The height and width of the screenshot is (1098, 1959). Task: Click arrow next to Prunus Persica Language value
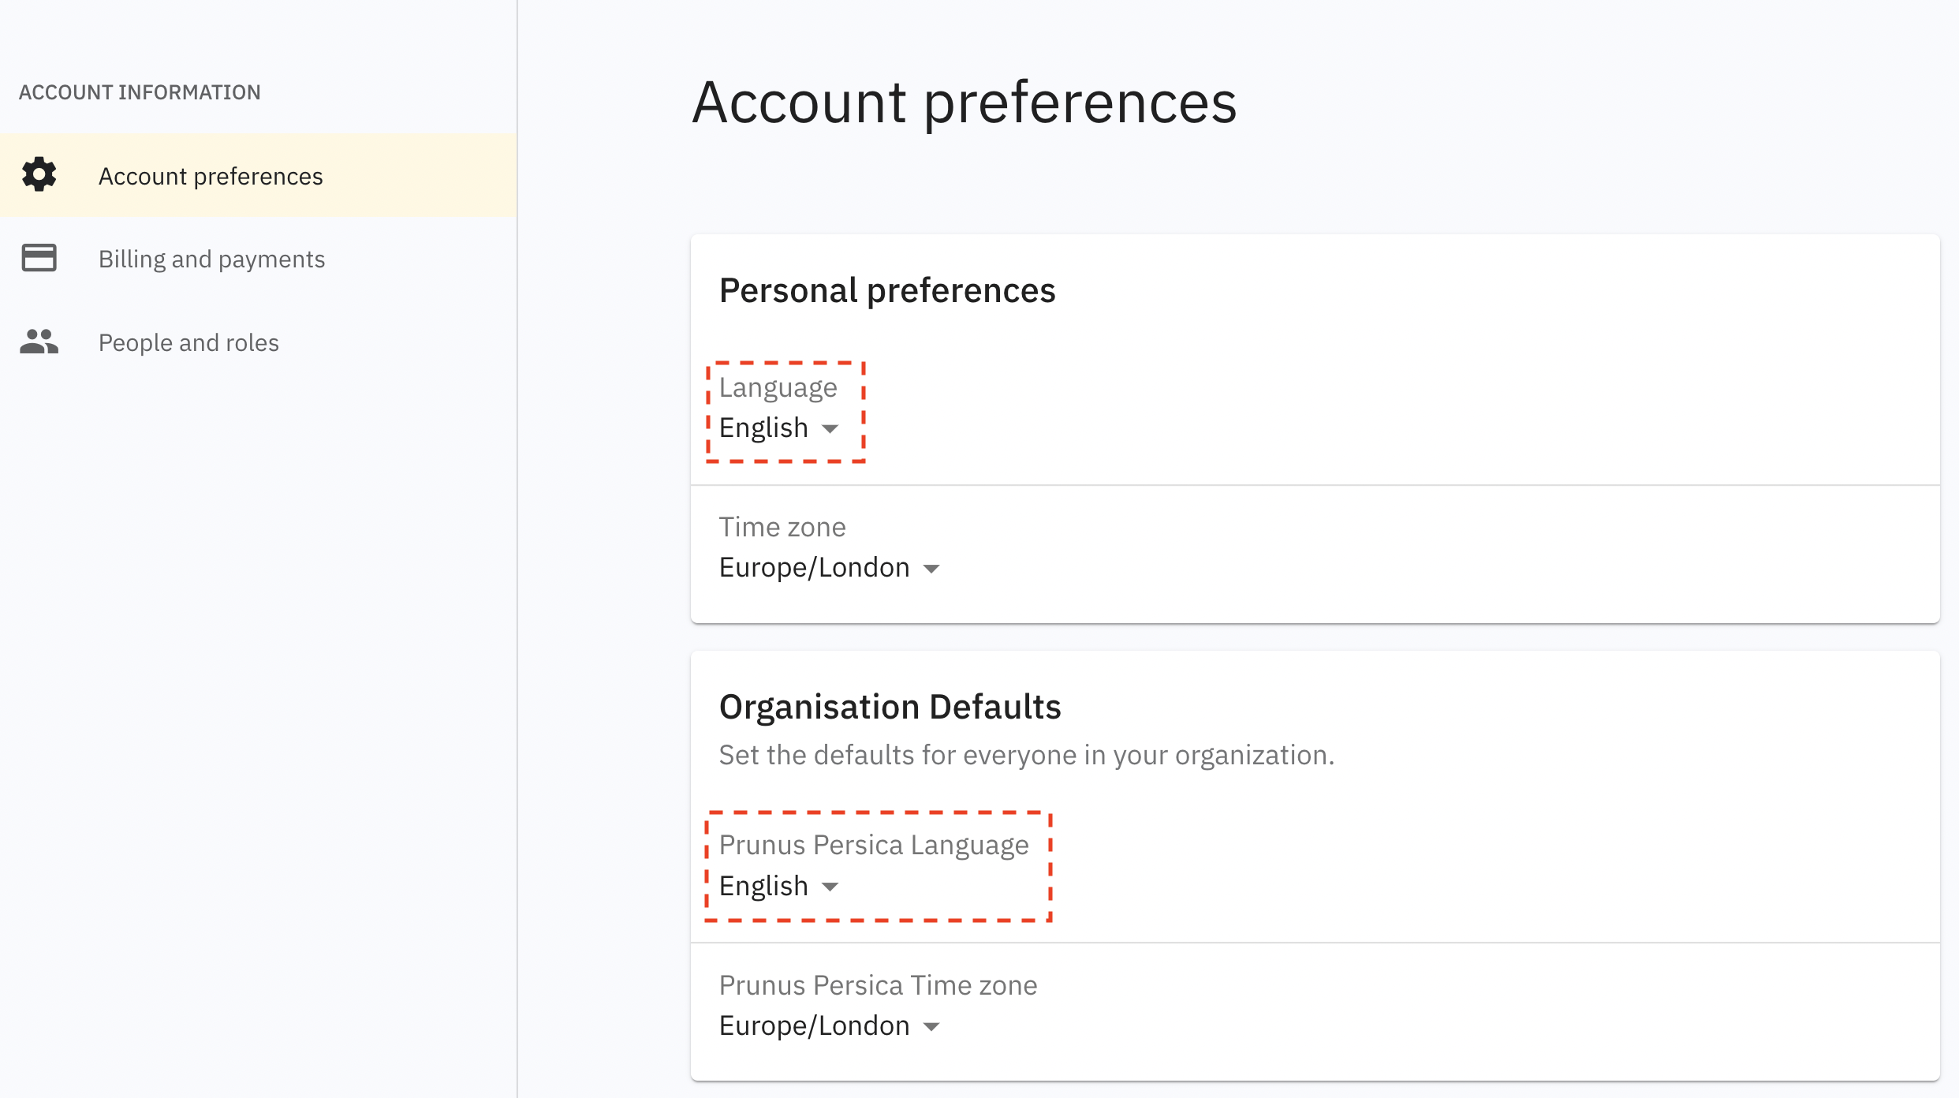[x=830, y=887]
